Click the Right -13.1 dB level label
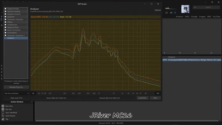The height and width of the screenshot is (125, 222). click(x=66, y=17)
